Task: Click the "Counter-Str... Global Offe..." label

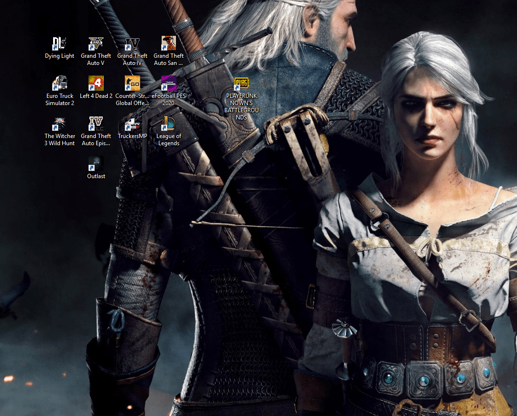Action: [x=132, y=99]
